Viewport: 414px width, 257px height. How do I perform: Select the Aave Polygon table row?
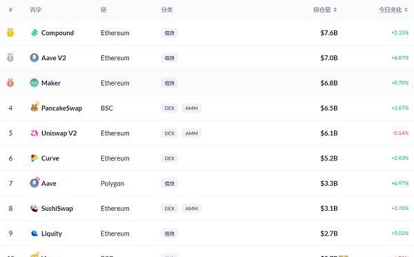pos(207,183)
